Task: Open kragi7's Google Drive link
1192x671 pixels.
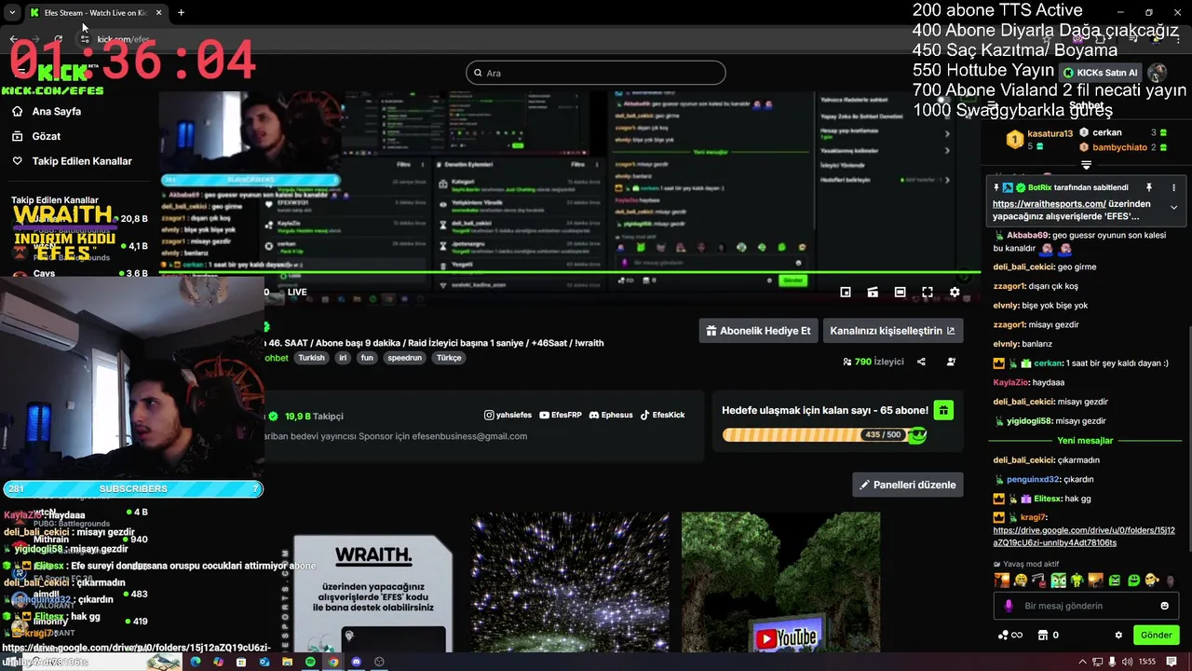Action: point(1084,537)
